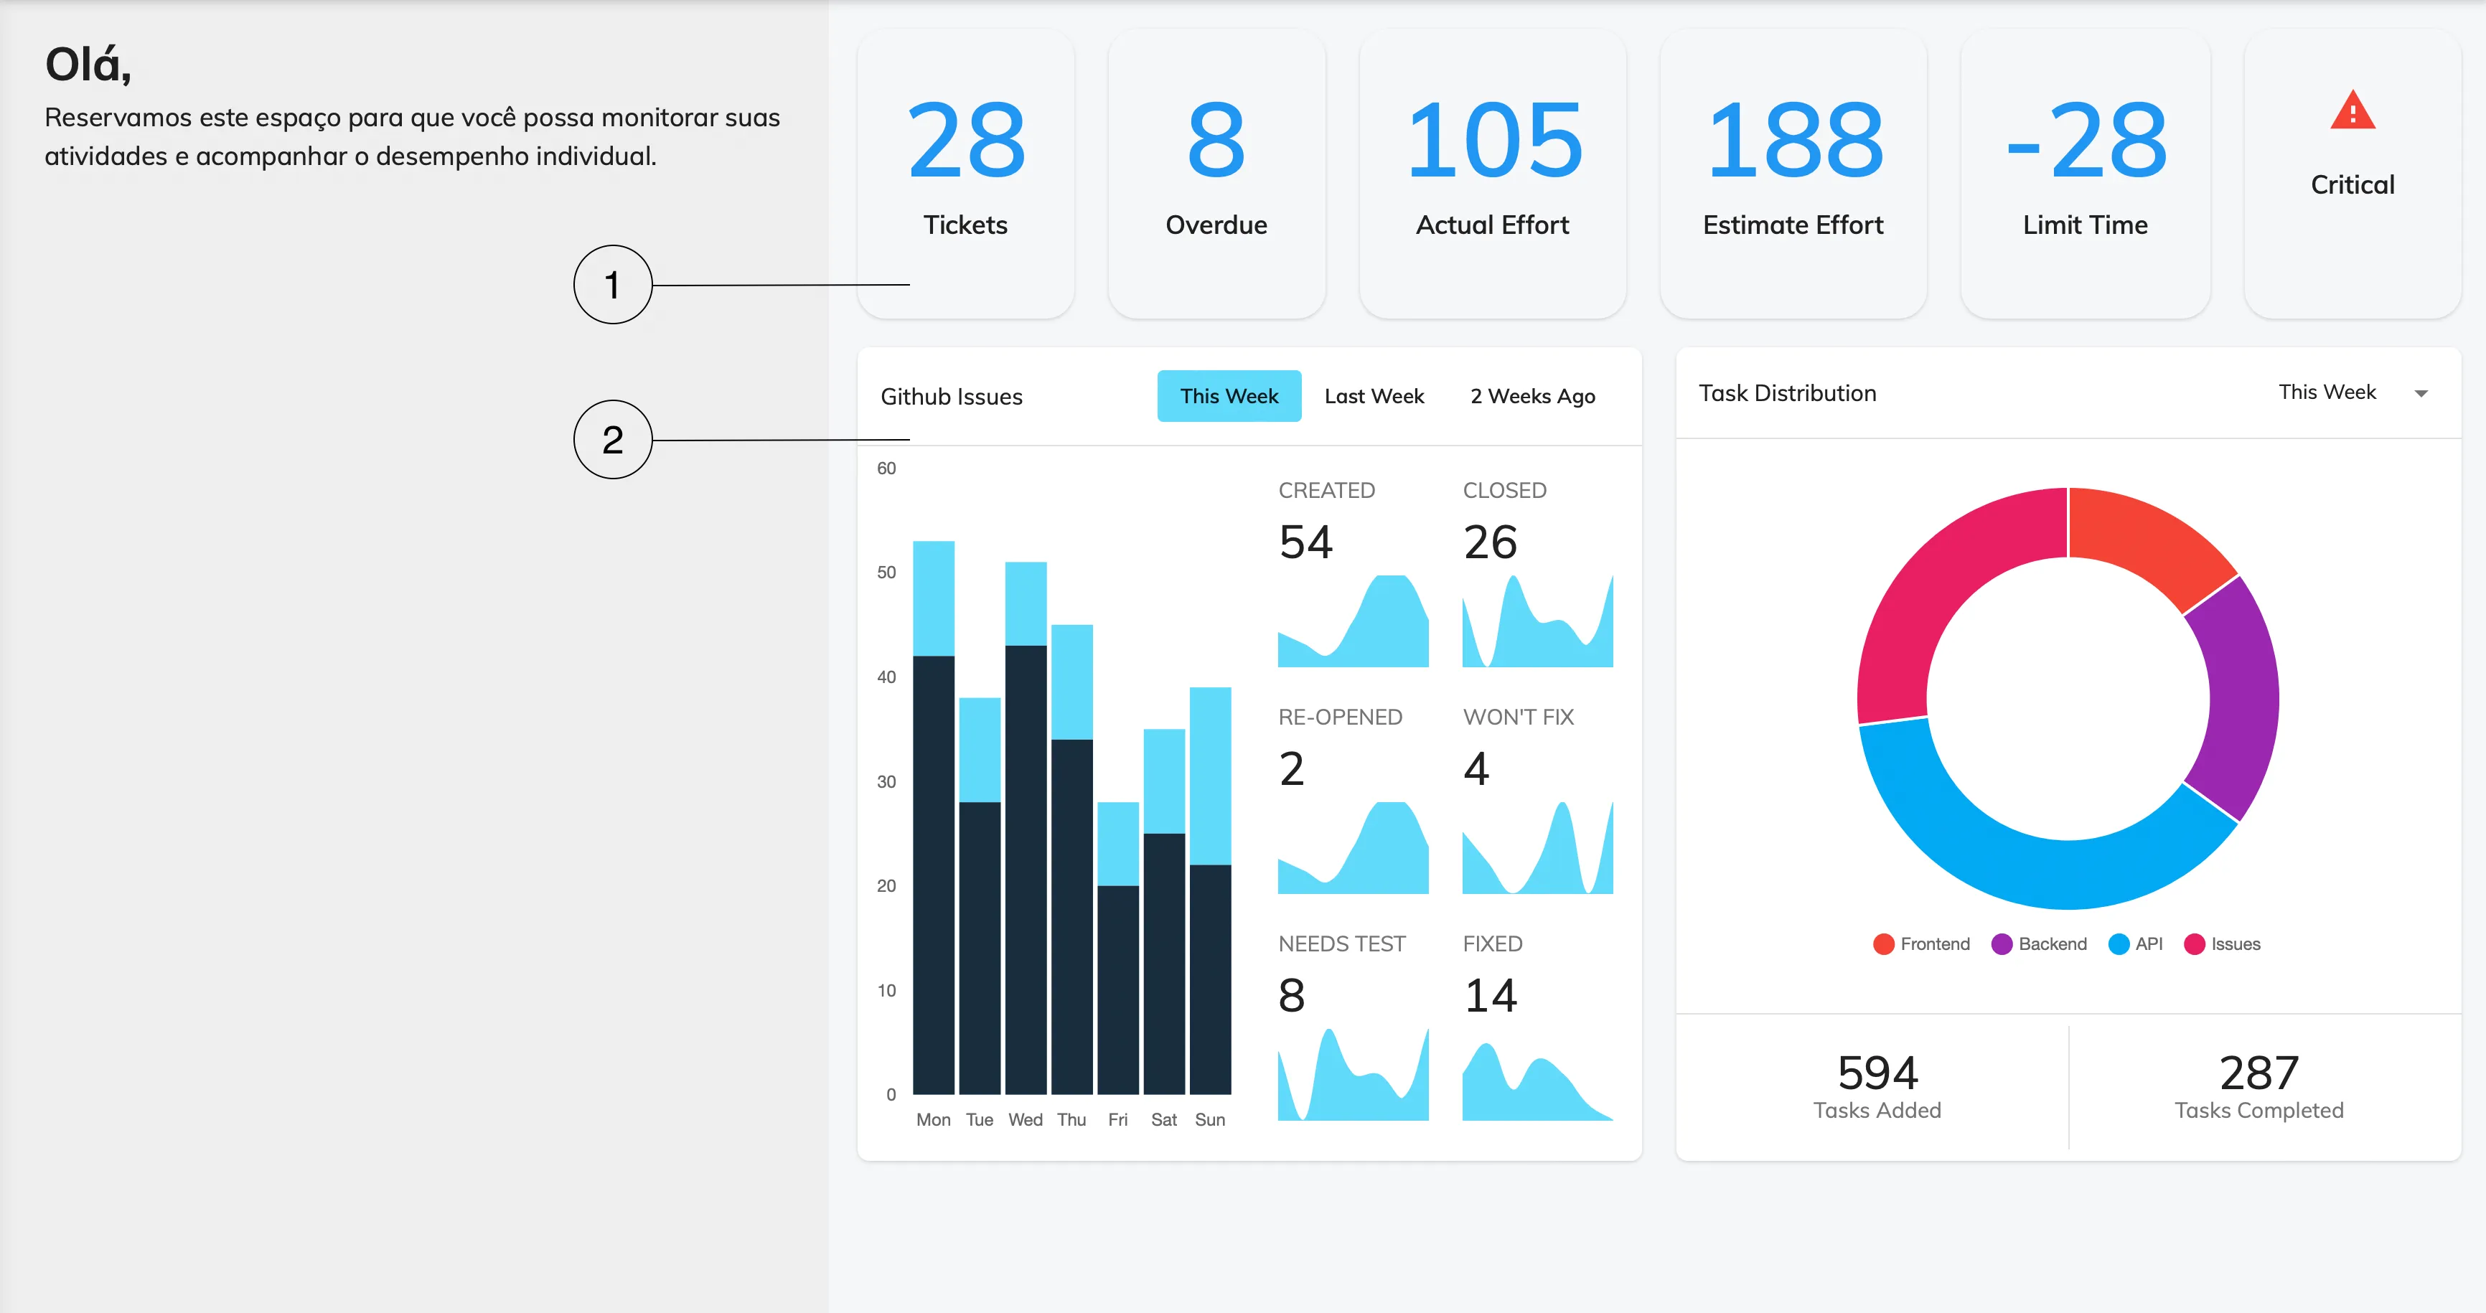
Task: Click the CREATED sparkline chart
Action: tap(1352, 621)
